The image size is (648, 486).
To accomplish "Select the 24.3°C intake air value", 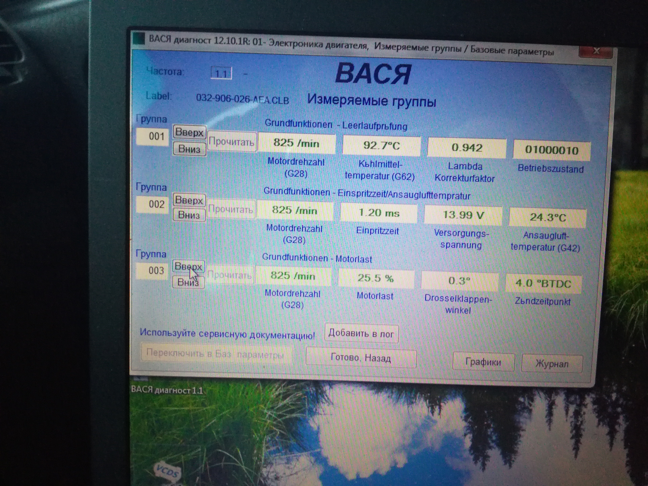I will tap(547, 217).
